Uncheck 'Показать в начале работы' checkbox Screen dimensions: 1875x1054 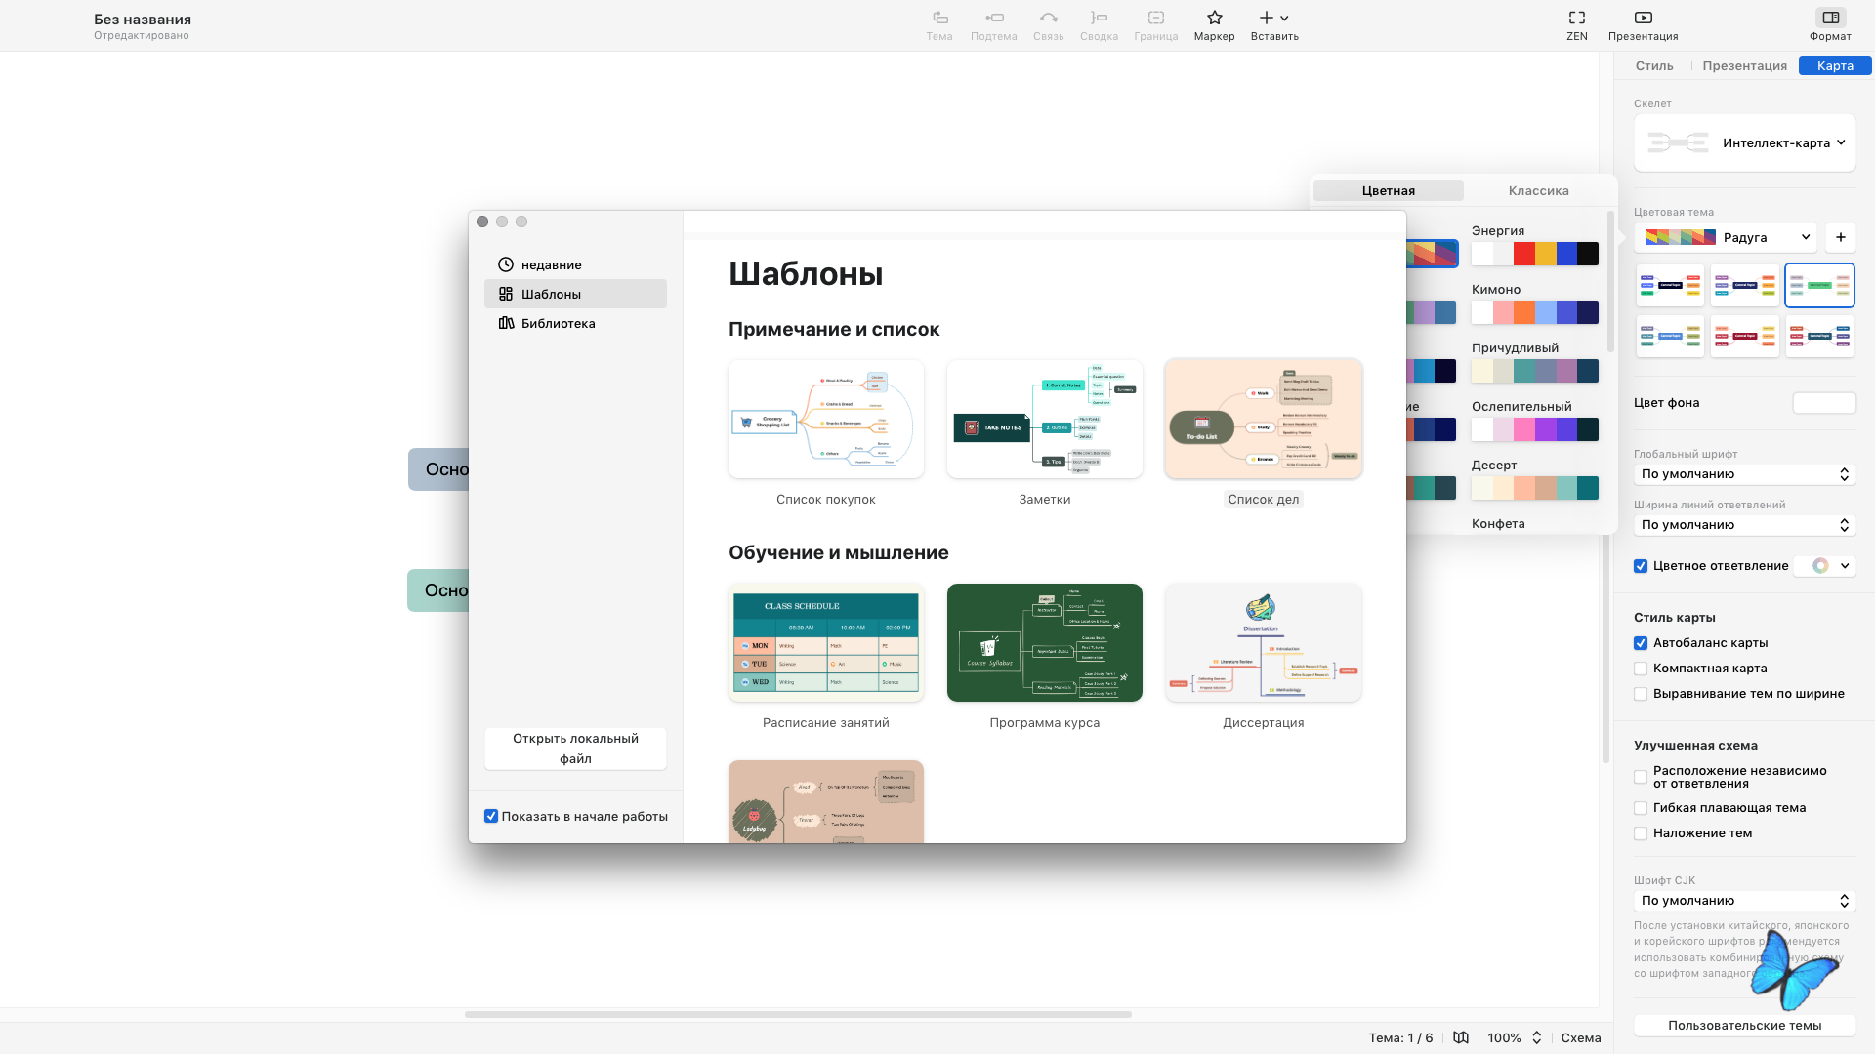pyautogui.click(x=491, y=816)
